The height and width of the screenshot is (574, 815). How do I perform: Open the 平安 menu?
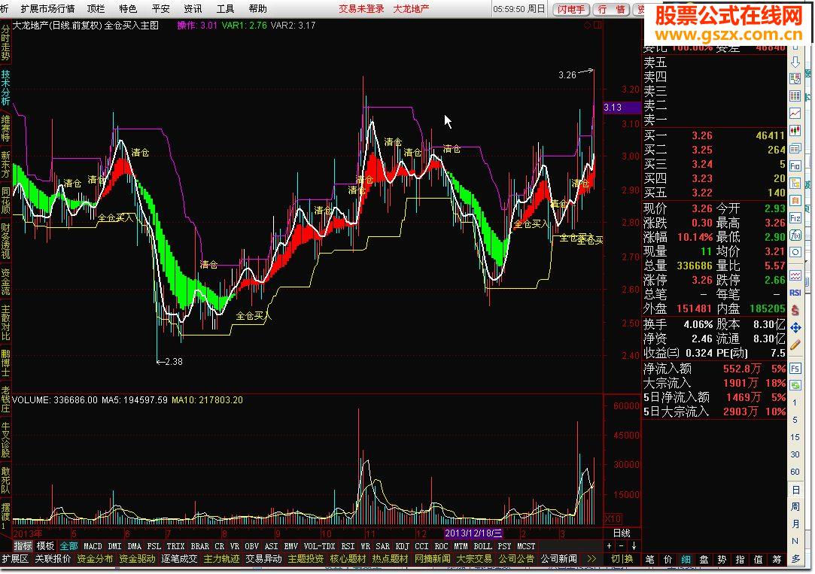(160, 9)
